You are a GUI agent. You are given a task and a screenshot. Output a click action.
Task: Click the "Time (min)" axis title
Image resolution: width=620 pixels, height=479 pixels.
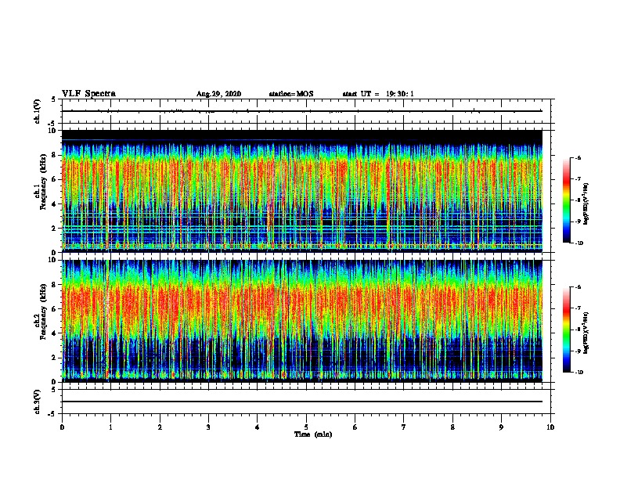(313, 434)
